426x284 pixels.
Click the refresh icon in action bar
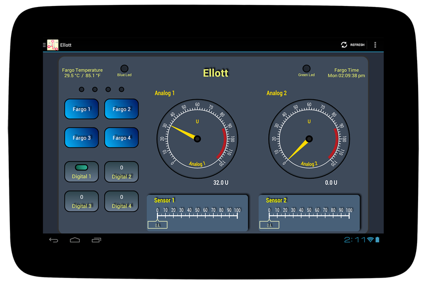coord(344,45)
